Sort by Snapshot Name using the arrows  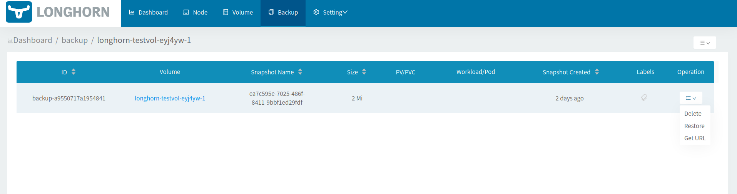coord(300,72)
